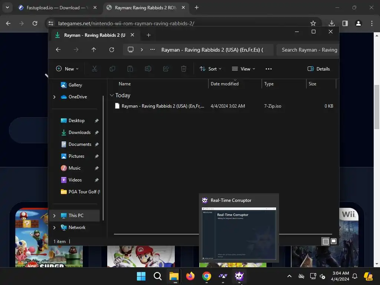The width and height of the screenshot is (380, 285).
Task: Open the Chrome profile icon
Action: 358,23
